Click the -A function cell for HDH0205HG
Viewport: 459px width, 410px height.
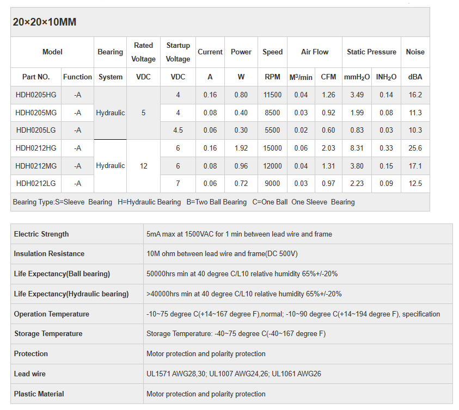click(77, 95)
